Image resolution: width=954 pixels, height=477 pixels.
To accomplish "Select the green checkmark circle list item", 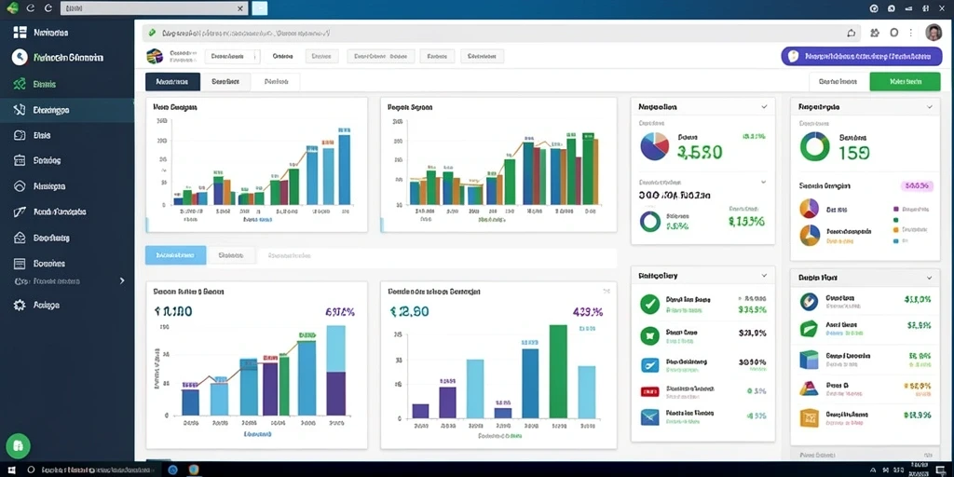I will click(x=649, y=304).
